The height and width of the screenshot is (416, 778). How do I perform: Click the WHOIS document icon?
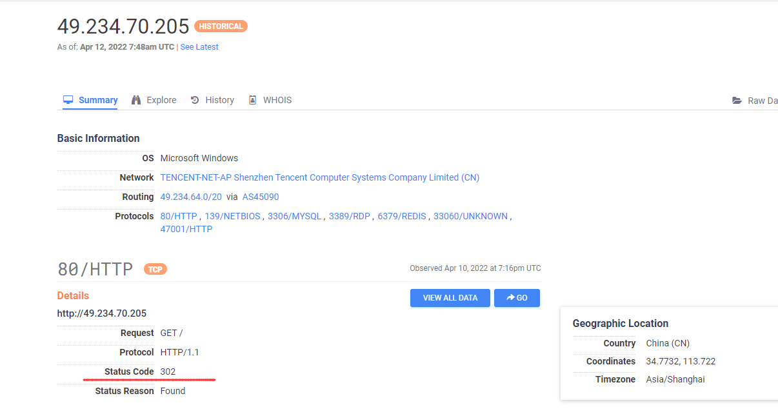[x=253, y=100]
